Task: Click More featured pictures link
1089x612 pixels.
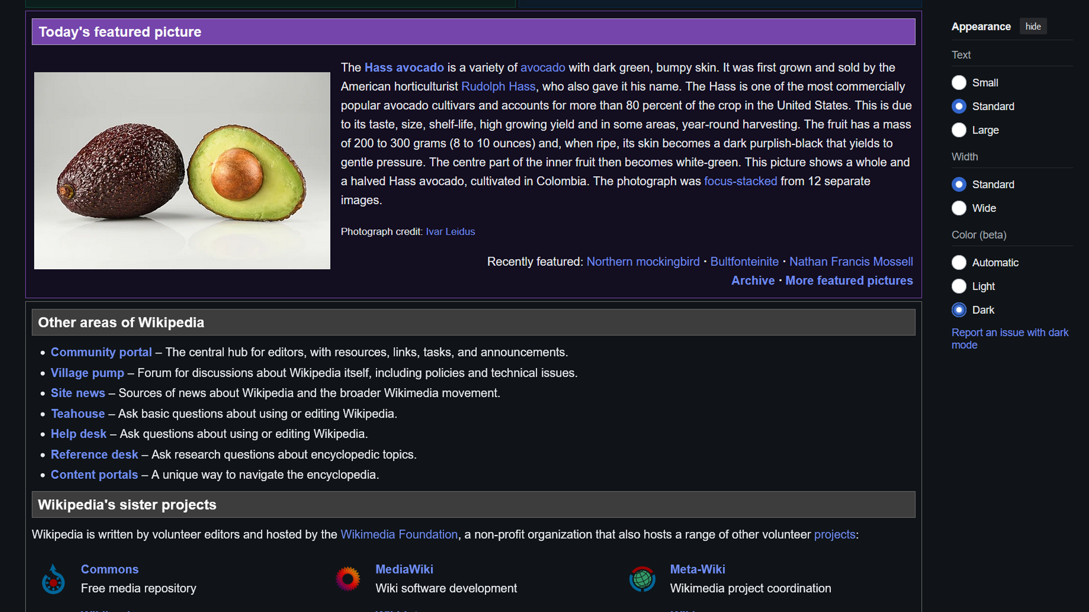Action: pyautogui.click(x=849, y=280)
